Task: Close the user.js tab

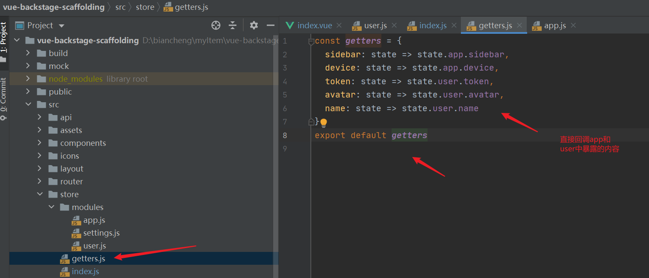Action: click(394, 26)
